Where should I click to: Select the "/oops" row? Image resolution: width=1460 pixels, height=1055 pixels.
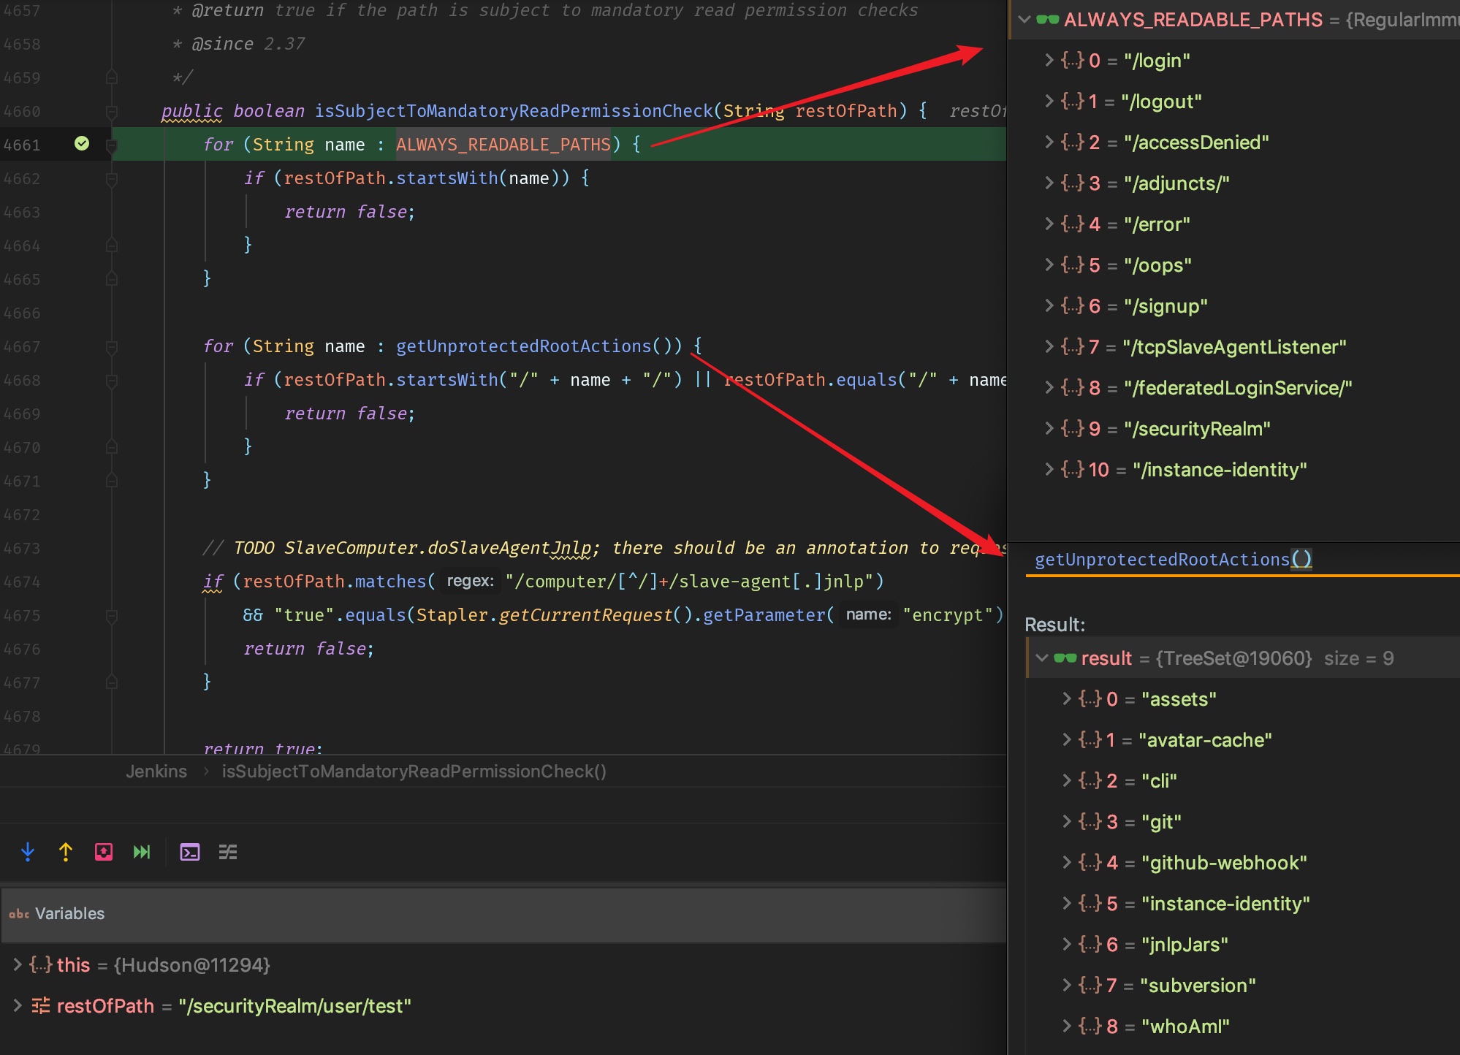coord(1233,264)
